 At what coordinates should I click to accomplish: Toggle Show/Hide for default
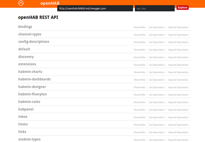(x=139, y=50)
